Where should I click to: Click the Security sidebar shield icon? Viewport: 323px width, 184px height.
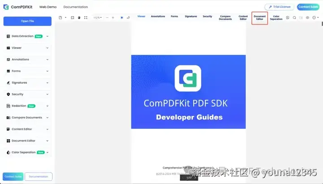point(8,94)
